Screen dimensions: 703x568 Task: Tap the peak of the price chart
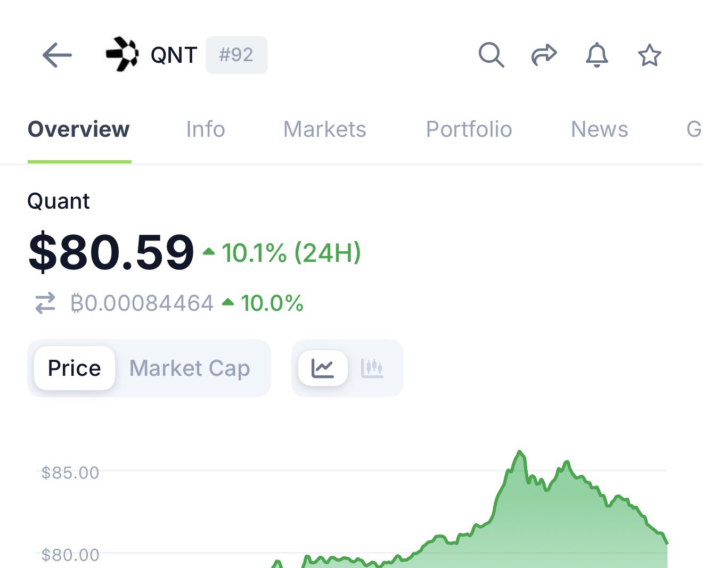(x=519, y=452)
